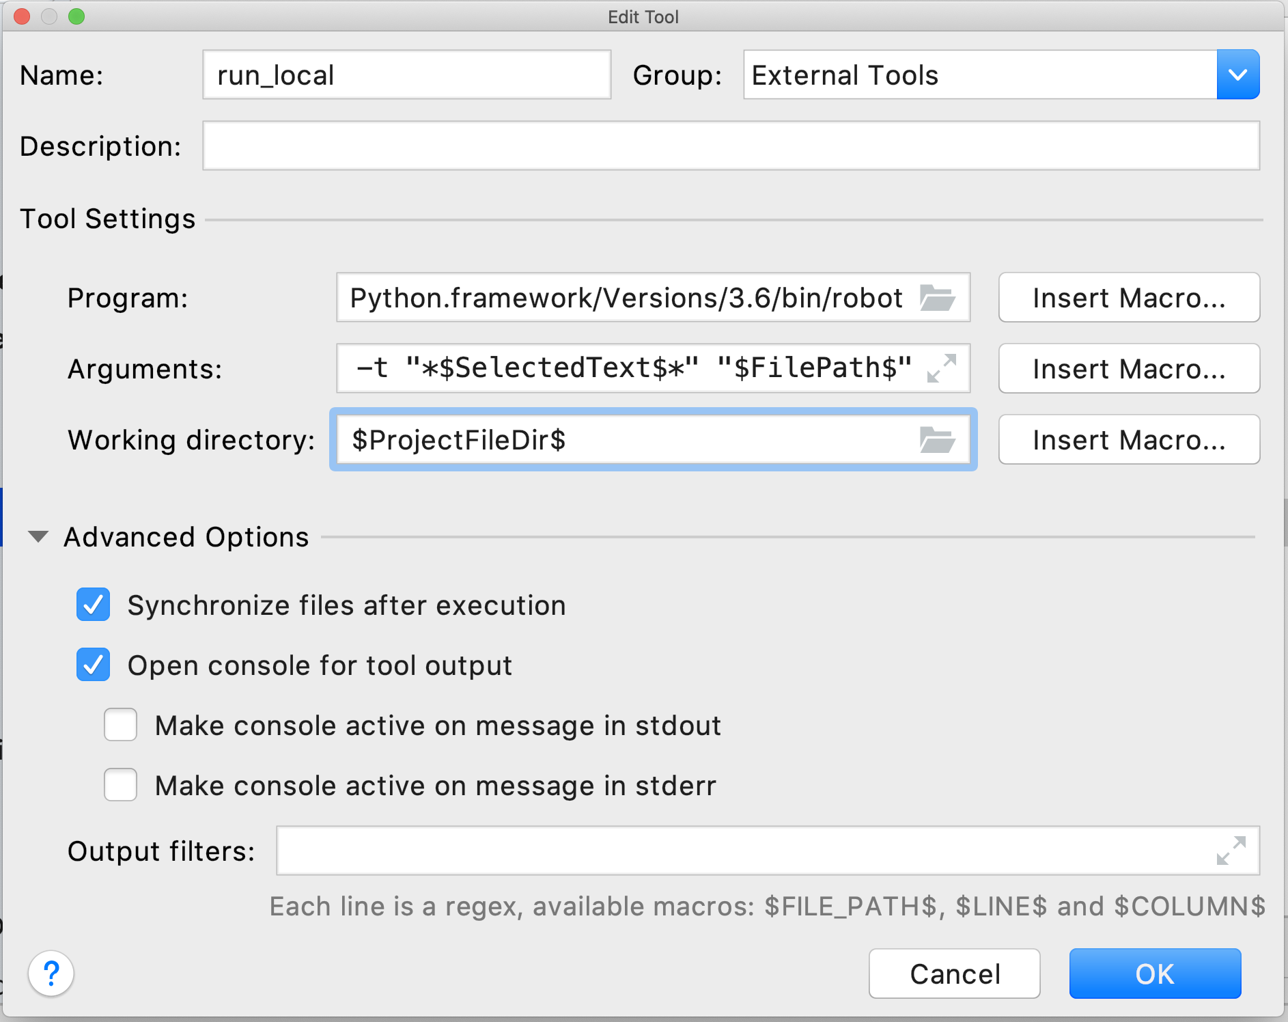Uncheck Open console for tool output

point(94,665)
